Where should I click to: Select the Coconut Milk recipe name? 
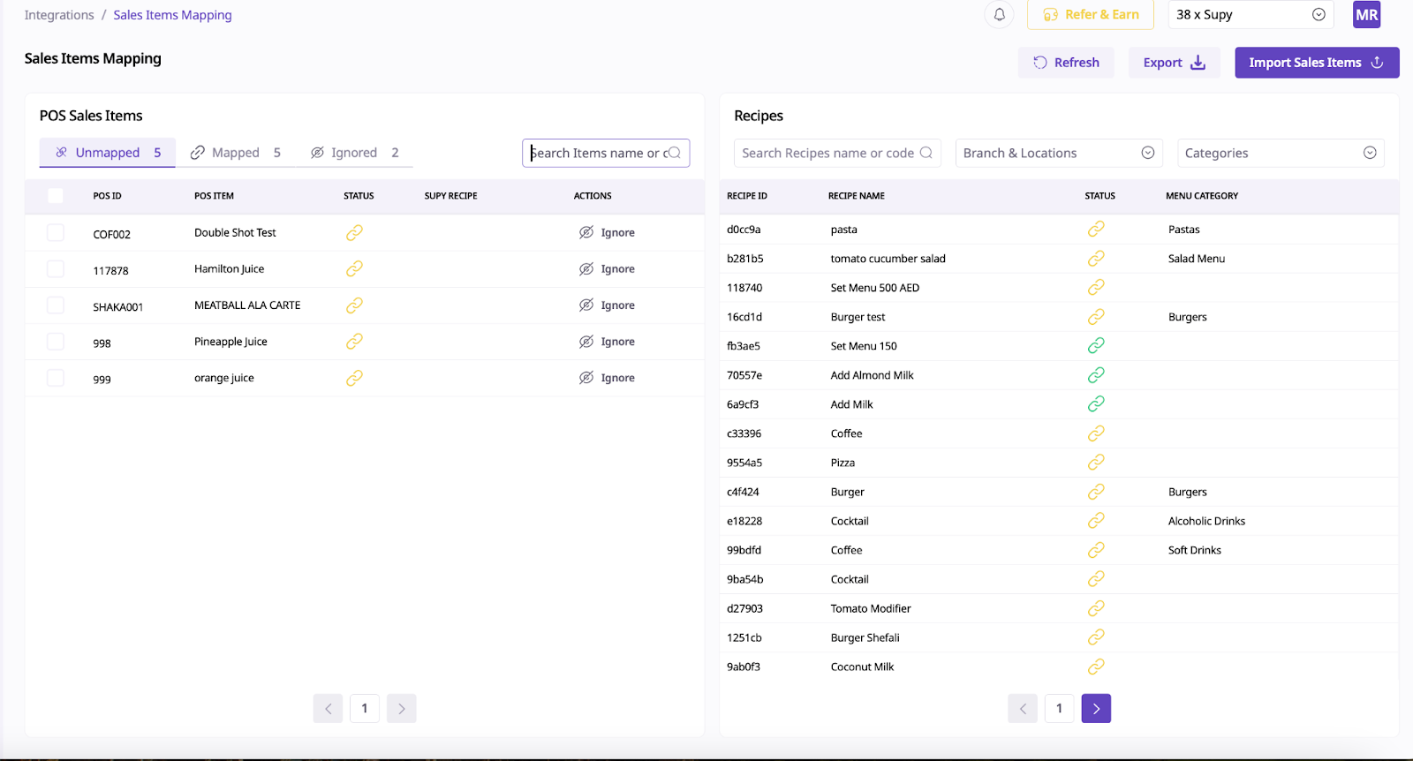pyautogui.click(x=862, y=667)
